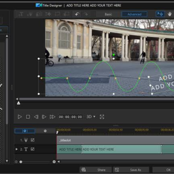174x174 pixels.
Task: Click the snowflake-style insert effect icon
Action: point(48,14)
